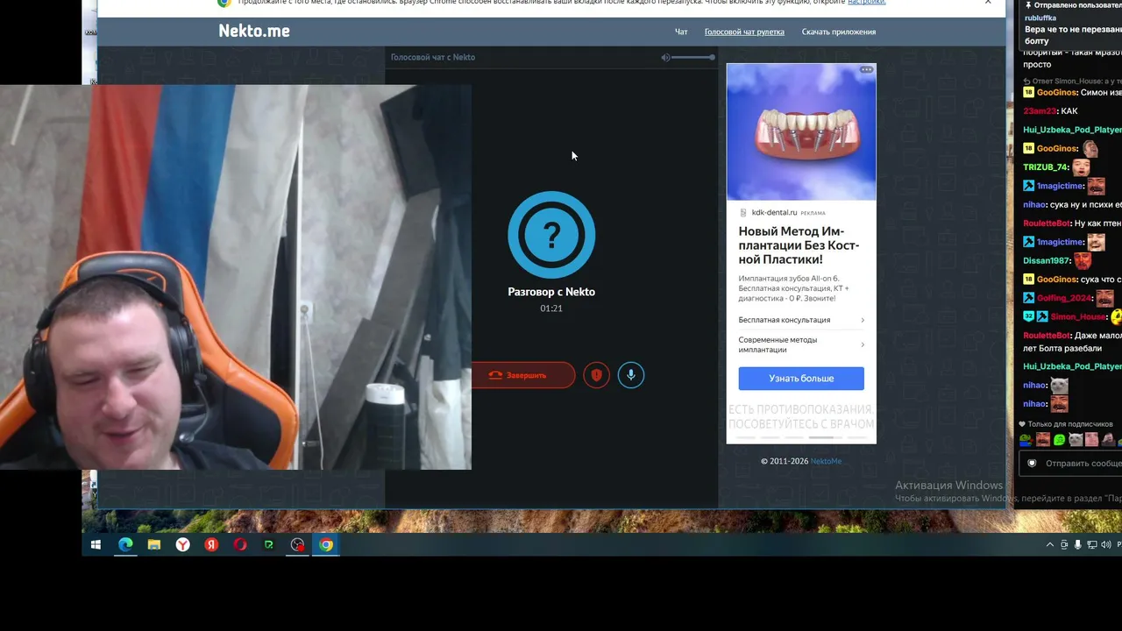Open the Новый Метод Имплантации ad headline
1122x631 pixels.
tap(799, 245)
